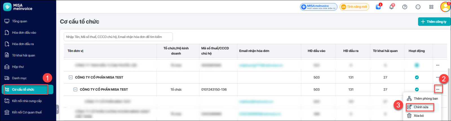
Task: Click tax code 0101243150-136 cell
Action: click(x=214, y=89)
